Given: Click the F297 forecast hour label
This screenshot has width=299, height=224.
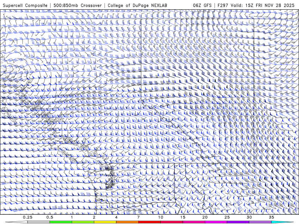Looking at the screenshot, I should (223, 5).
